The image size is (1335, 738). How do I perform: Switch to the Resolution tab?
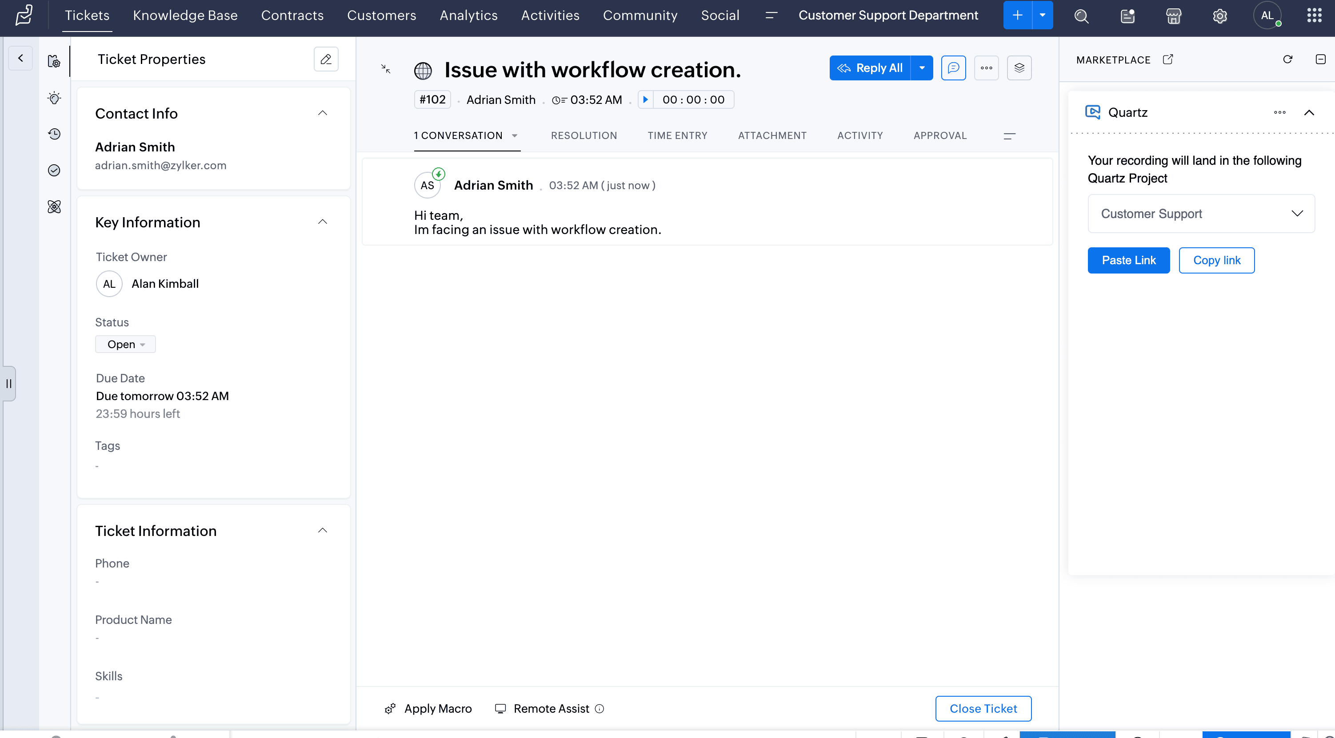[584, 136]
